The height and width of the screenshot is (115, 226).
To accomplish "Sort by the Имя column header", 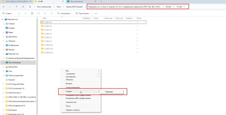I will coord(44,18).
